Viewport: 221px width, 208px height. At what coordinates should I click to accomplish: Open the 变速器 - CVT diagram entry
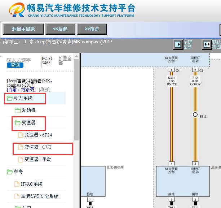click(38, 147)
